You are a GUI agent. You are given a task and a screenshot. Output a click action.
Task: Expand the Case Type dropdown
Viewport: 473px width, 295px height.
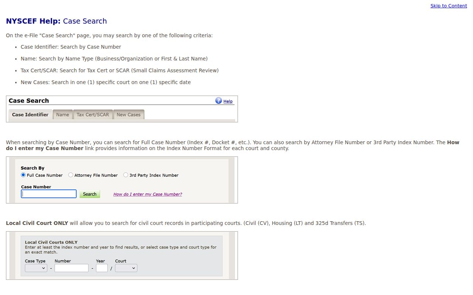pyautogui.click(x=36, y=268)
